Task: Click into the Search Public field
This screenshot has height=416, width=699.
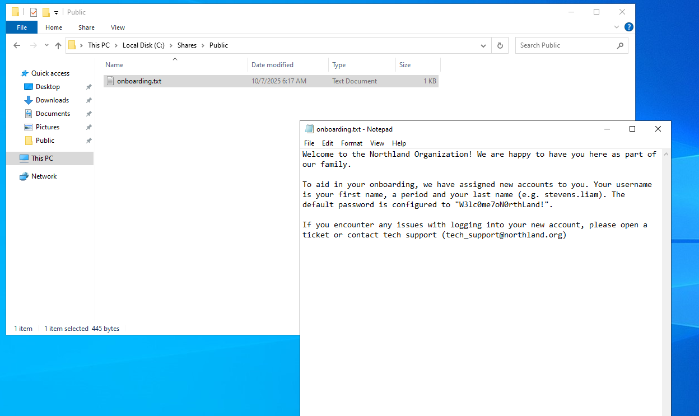Action: click(x=565, y=45)
